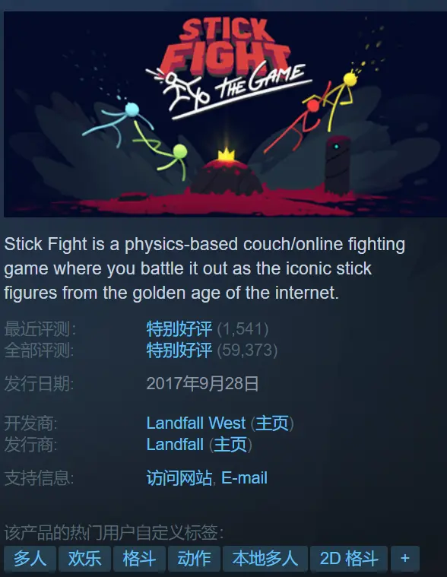
Task: Select the 欢乐 tag
Action: point(84,559)
